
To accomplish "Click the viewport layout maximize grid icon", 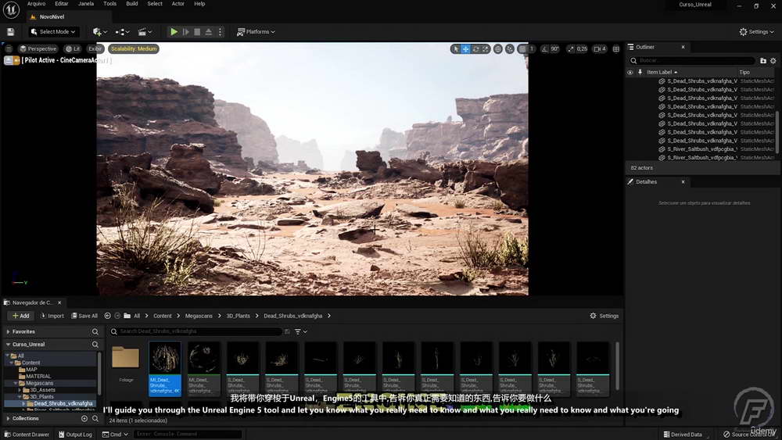I will pos(616,48).
